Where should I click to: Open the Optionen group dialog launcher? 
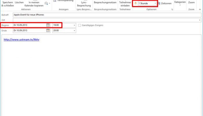(x=172, y=10)
